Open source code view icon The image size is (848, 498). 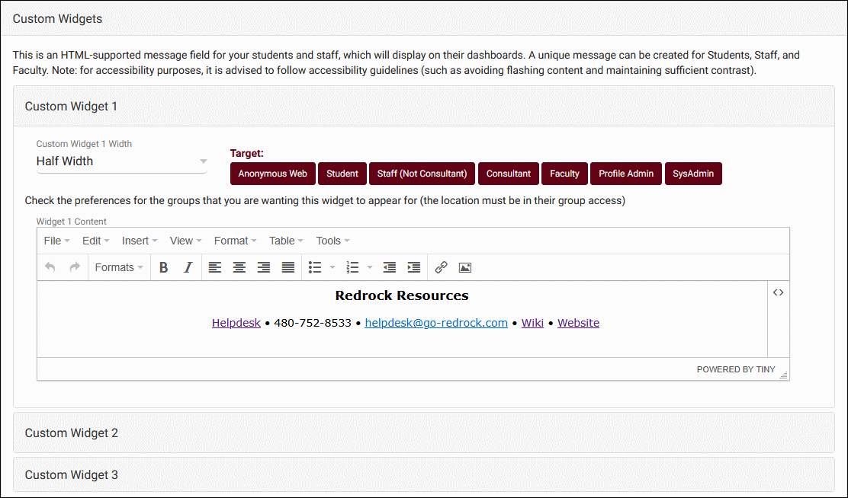tap(778, 292)
